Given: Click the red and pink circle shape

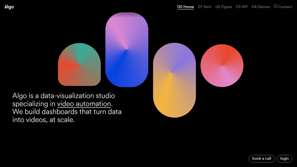Looking at the screenshot, I should click(x=222, y=66).
